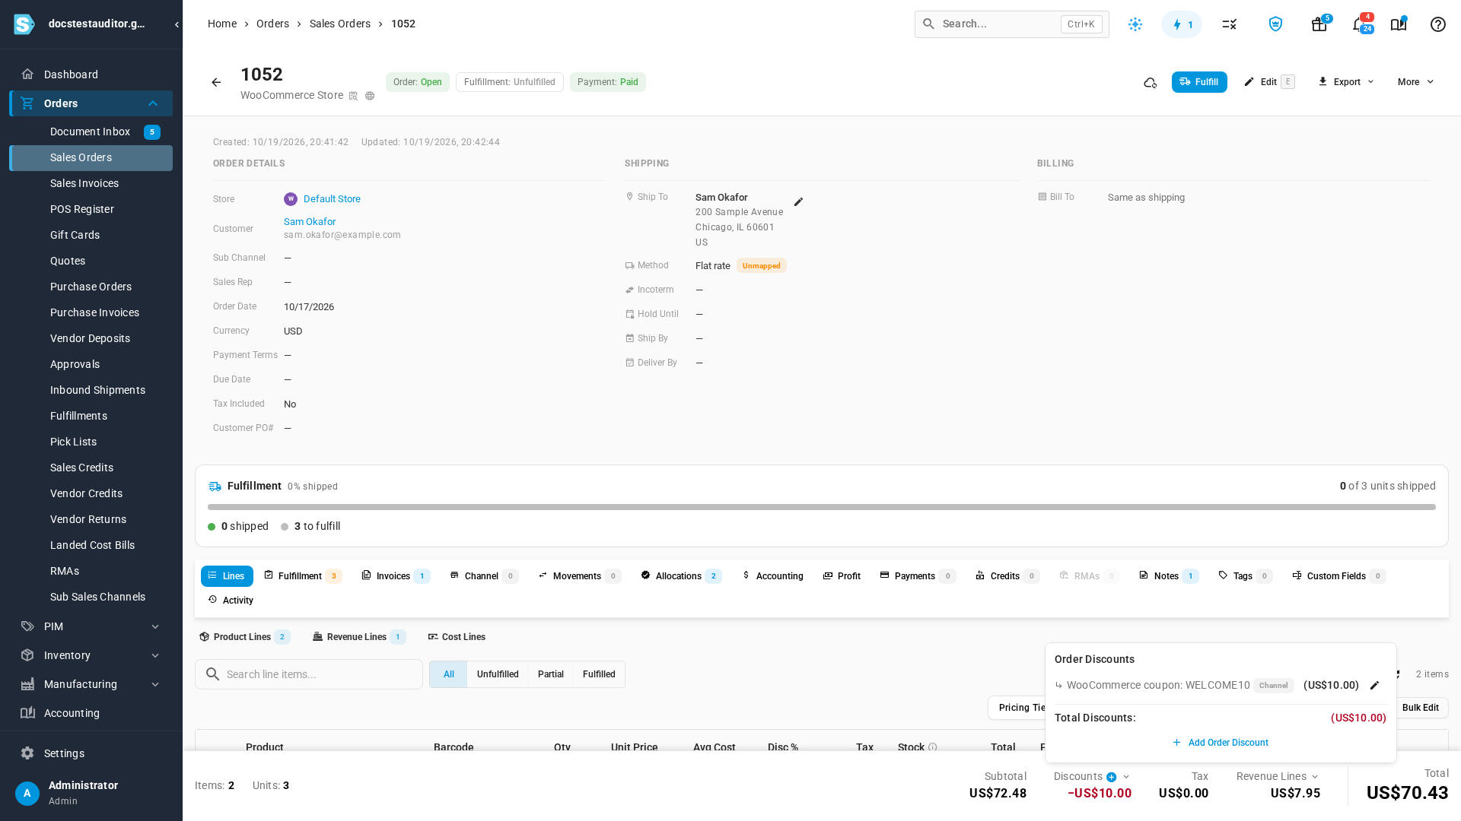
Task: Open the Revenue Lines sub-tab
Action: pos(359,637)
